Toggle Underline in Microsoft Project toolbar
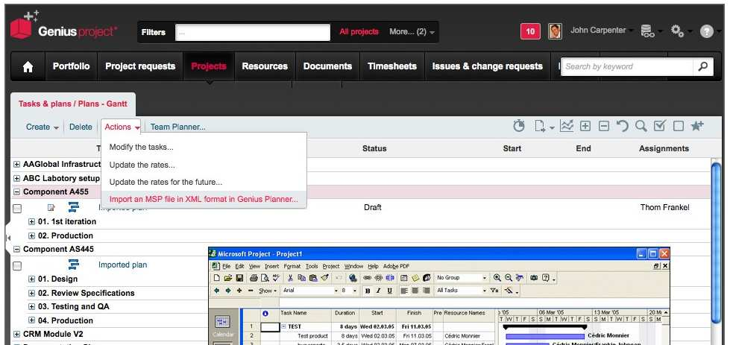This screenshot has height=345, width=730. 389,291
